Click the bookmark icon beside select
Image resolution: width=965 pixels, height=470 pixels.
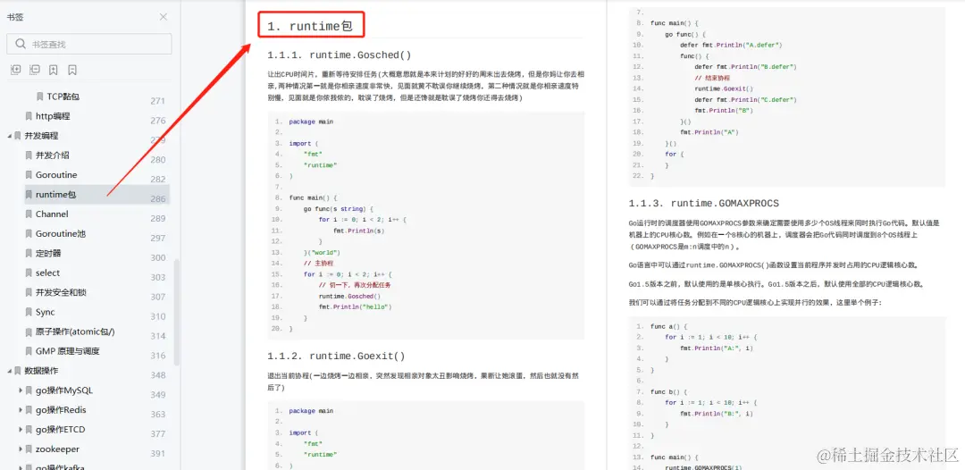(x=29, y=273)
